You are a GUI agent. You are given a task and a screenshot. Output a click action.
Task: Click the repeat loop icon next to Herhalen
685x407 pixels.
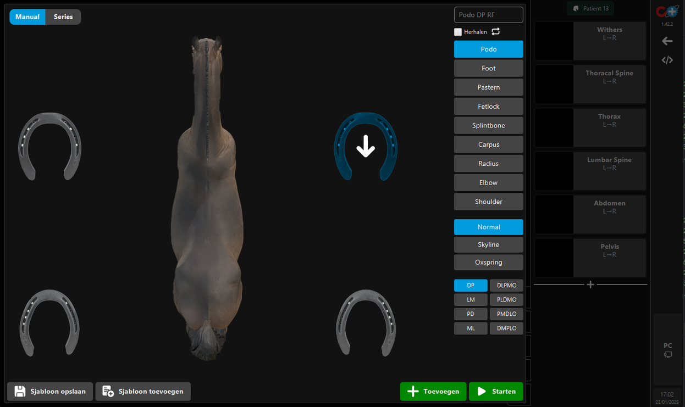pos(495,32)
